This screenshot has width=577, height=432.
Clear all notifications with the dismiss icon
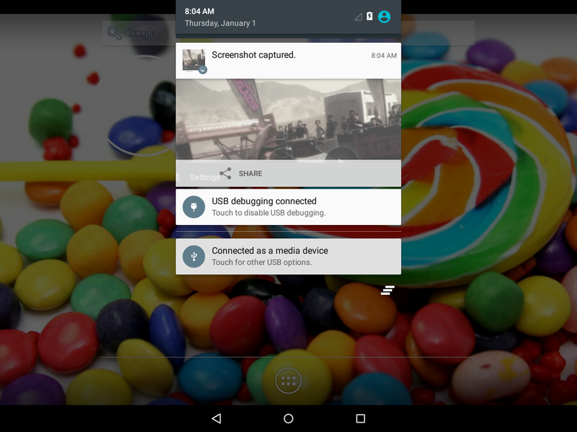point(388,290)
